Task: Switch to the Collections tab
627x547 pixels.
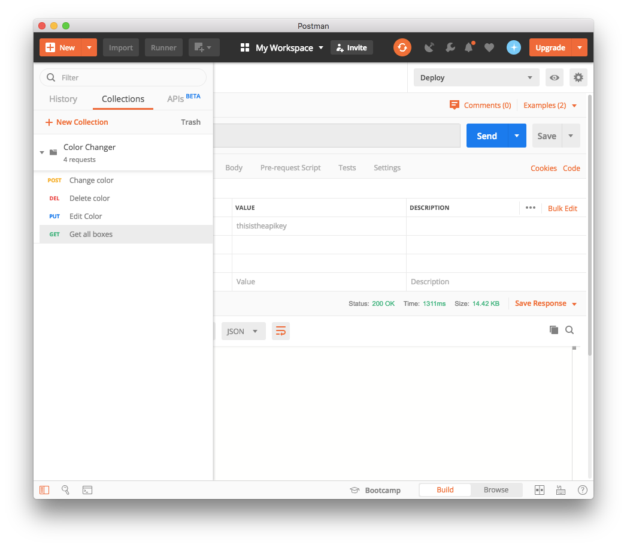Action: click(x=123, y=99)
